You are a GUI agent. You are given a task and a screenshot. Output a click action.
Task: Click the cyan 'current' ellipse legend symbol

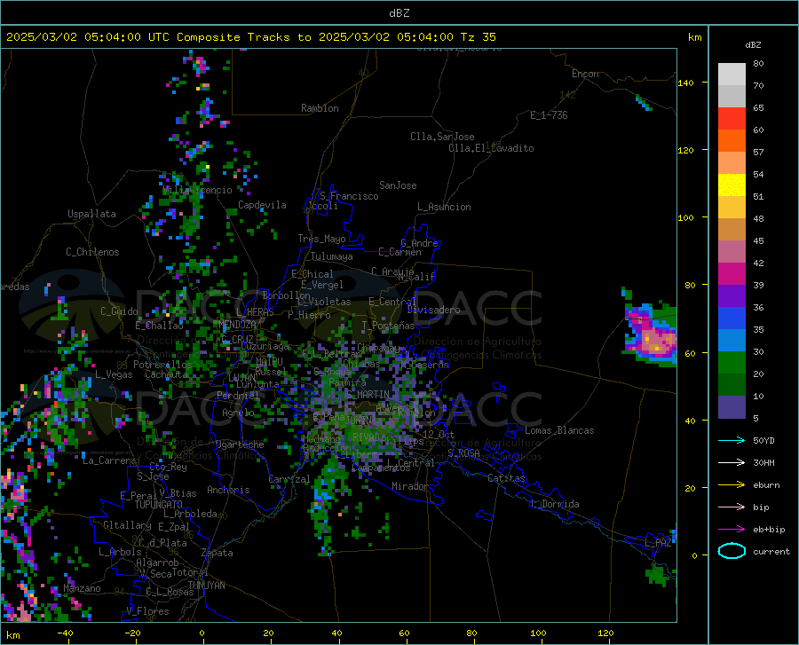[732, 551]
